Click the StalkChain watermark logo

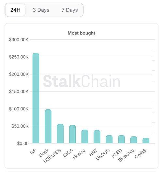tap(81, 81)
